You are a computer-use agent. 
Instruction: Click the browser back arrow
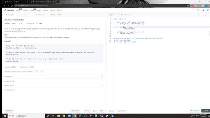[x=5, y=6]
